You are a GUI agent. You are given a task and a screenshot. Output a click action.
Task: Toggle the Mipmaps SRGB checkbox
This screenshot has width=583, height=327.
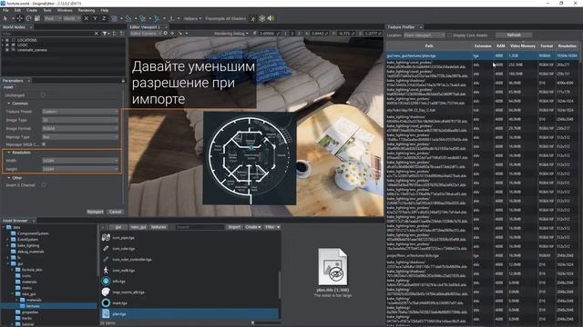(x=44, y=144)
